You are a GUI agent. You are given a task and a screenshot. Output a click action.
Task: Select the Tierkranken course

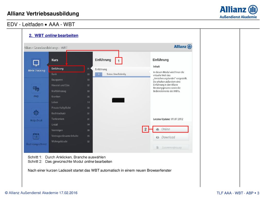pyautogui.click(x=71, y=119)
